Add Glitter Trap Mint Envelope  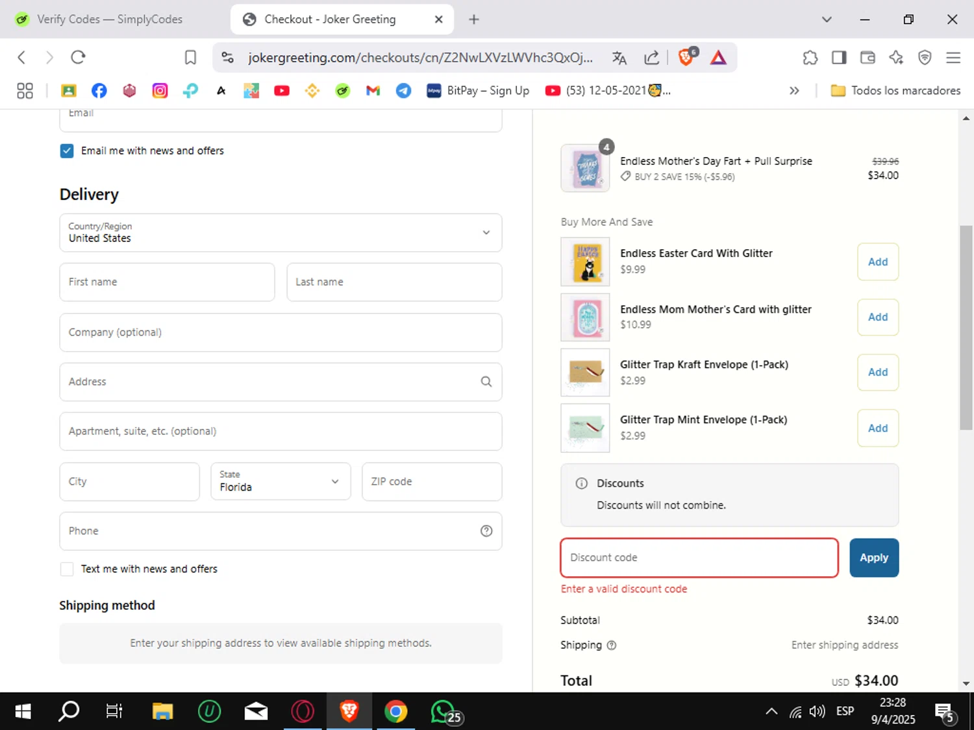[878, 428]
